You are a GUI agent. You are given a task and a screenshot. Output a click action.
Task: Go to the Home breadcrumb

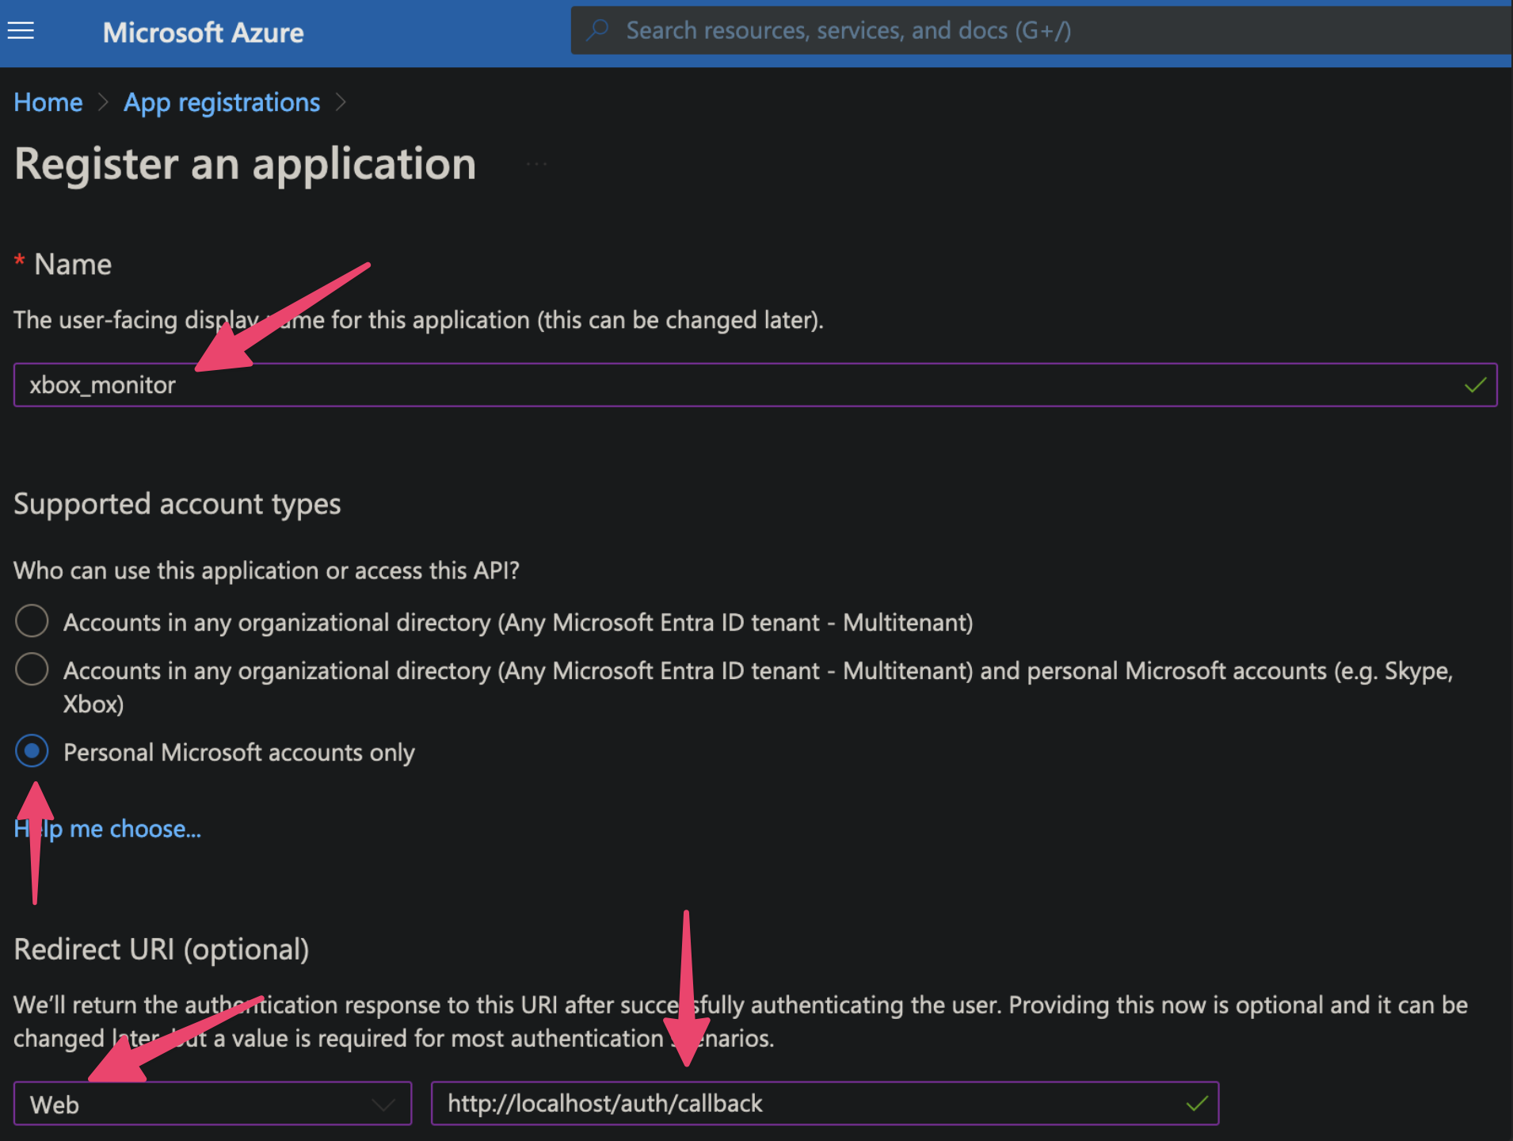(48, 102)
